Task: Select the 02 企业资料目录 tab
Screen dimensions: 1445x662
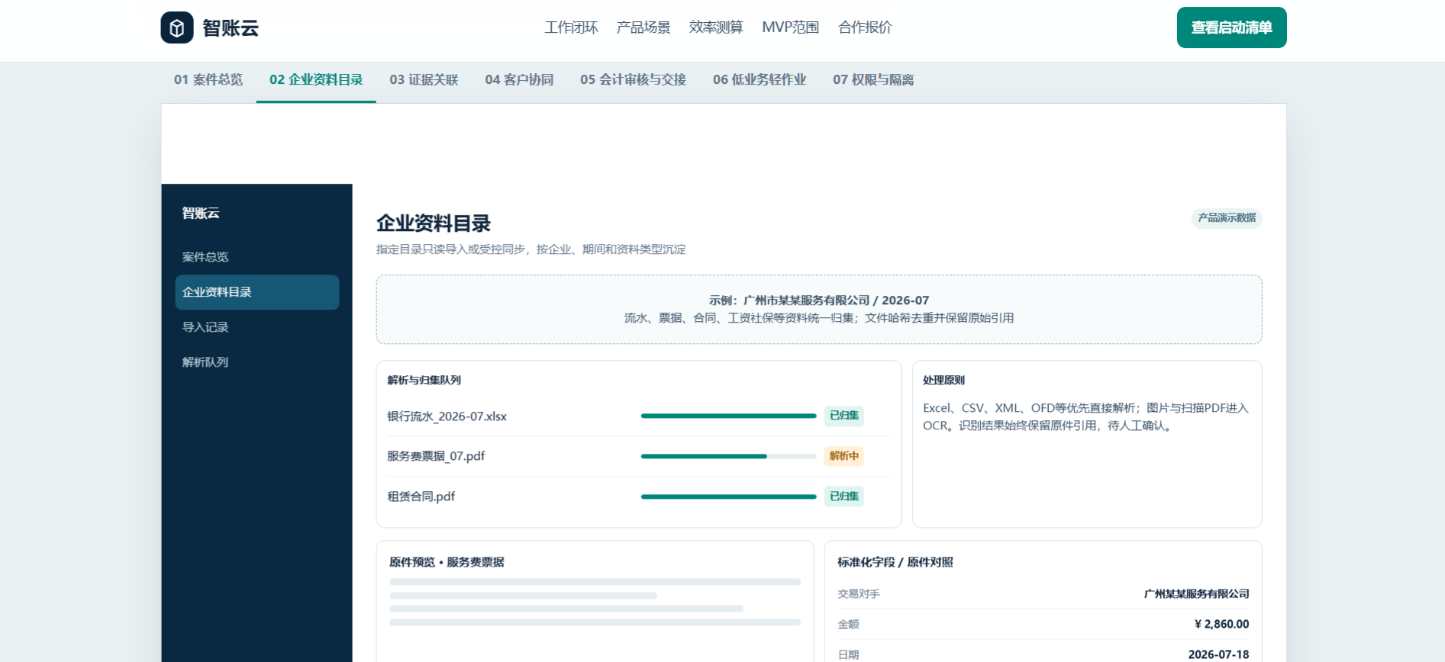Action: (x=316, y=80)
